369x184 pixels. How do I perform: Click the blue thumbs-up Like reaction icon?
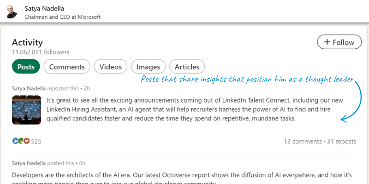(15, 141)
